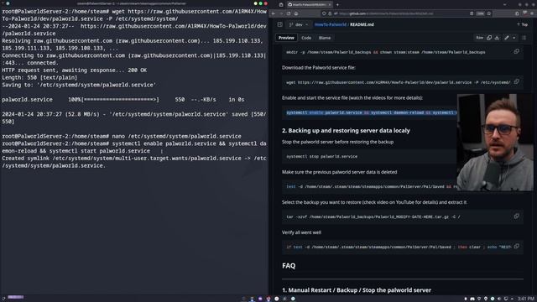Open the tab overview icon left of tabs
Viewport: 537px width, 302px height.
coord(281,5)
